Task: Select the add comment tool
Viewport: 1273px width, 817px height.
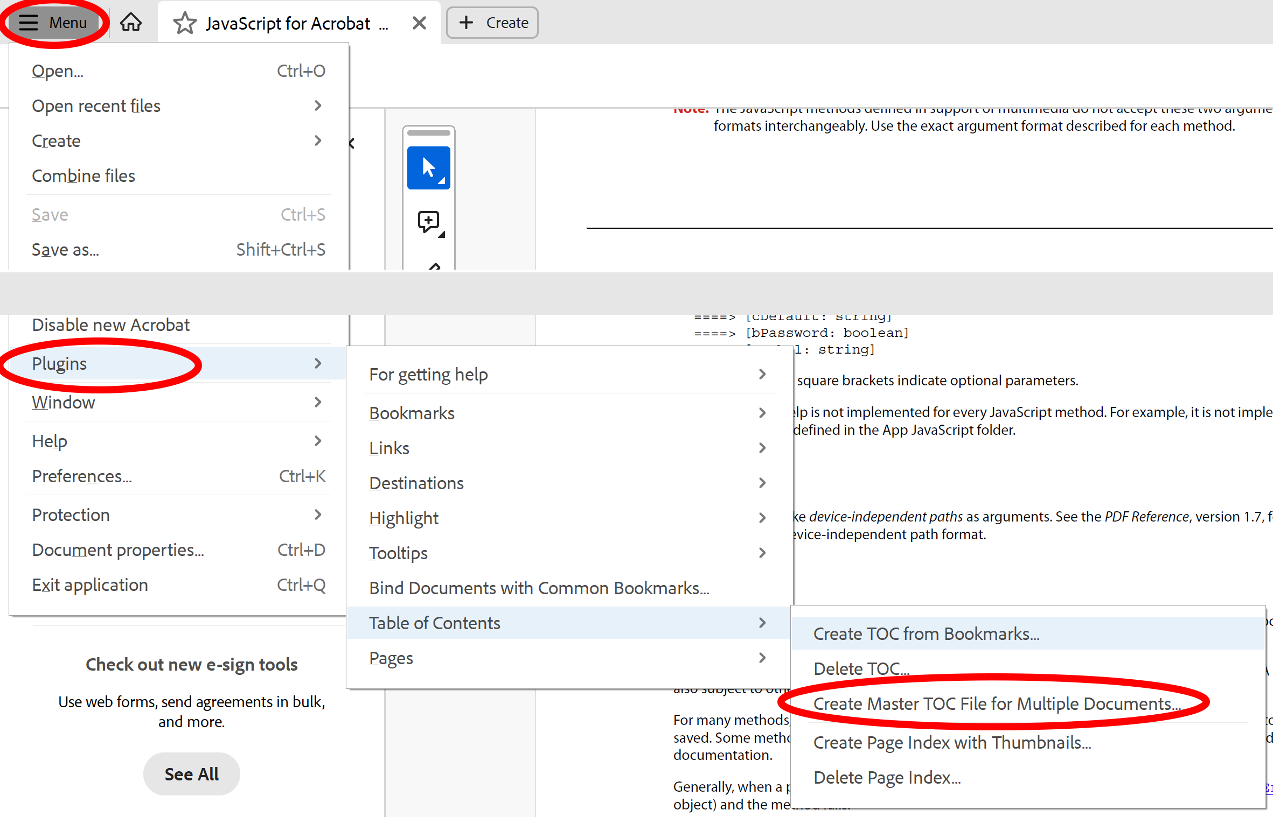Action: tap(430, 222)
